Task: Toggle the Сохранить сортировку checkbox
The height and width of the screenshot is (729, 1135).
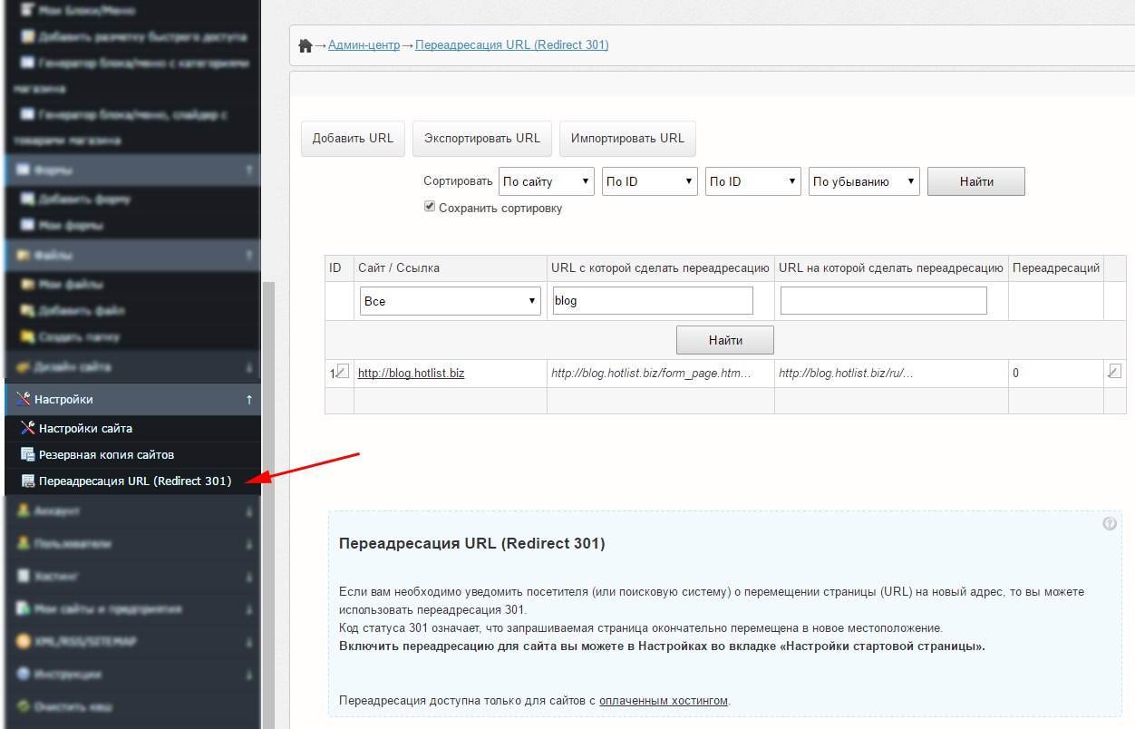Action: tap(430, 207)
